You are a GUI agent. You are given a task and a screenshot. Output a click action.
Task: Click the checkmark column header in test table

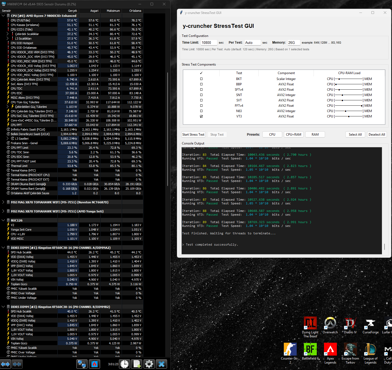tap(201, 73)
